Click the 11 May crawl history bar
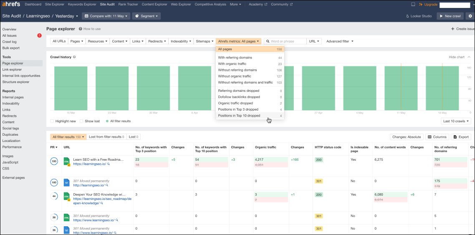Image resolution: width=475 pixels, height=235 pixels. click(401, 88)
